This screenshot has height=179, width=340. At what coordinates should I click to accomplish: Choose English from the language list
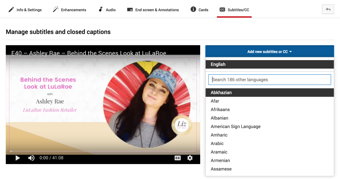270,65
